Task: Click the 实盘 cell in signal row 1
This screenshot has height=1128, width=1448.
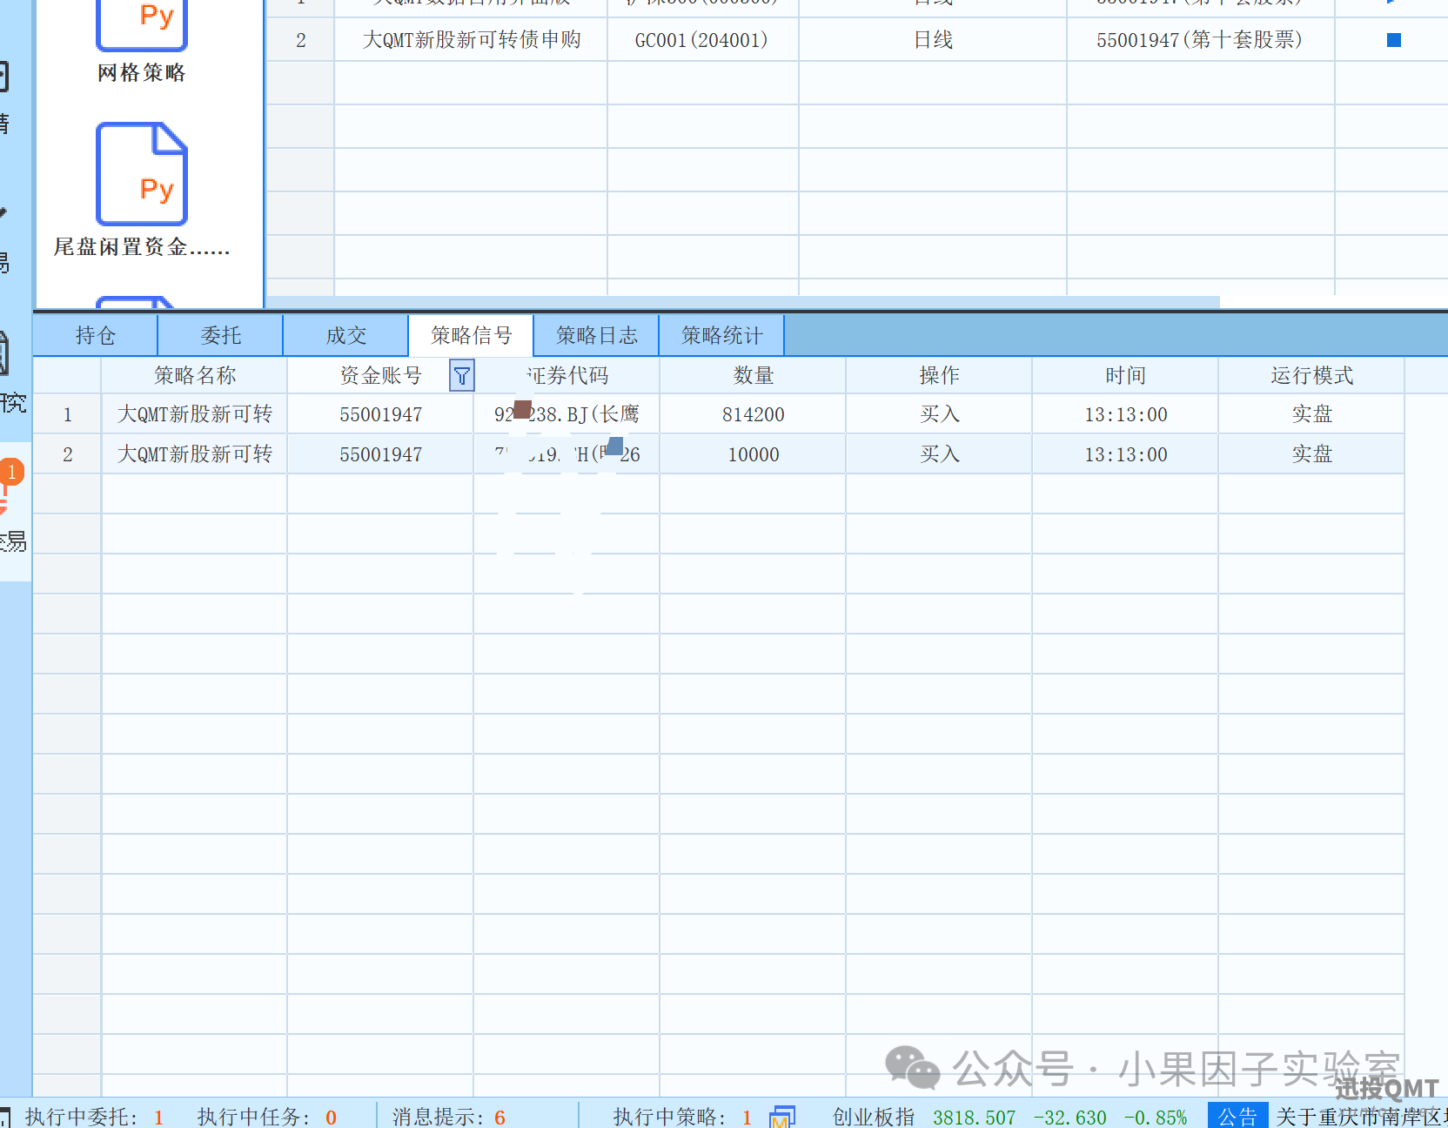Action: (1312, 414)
